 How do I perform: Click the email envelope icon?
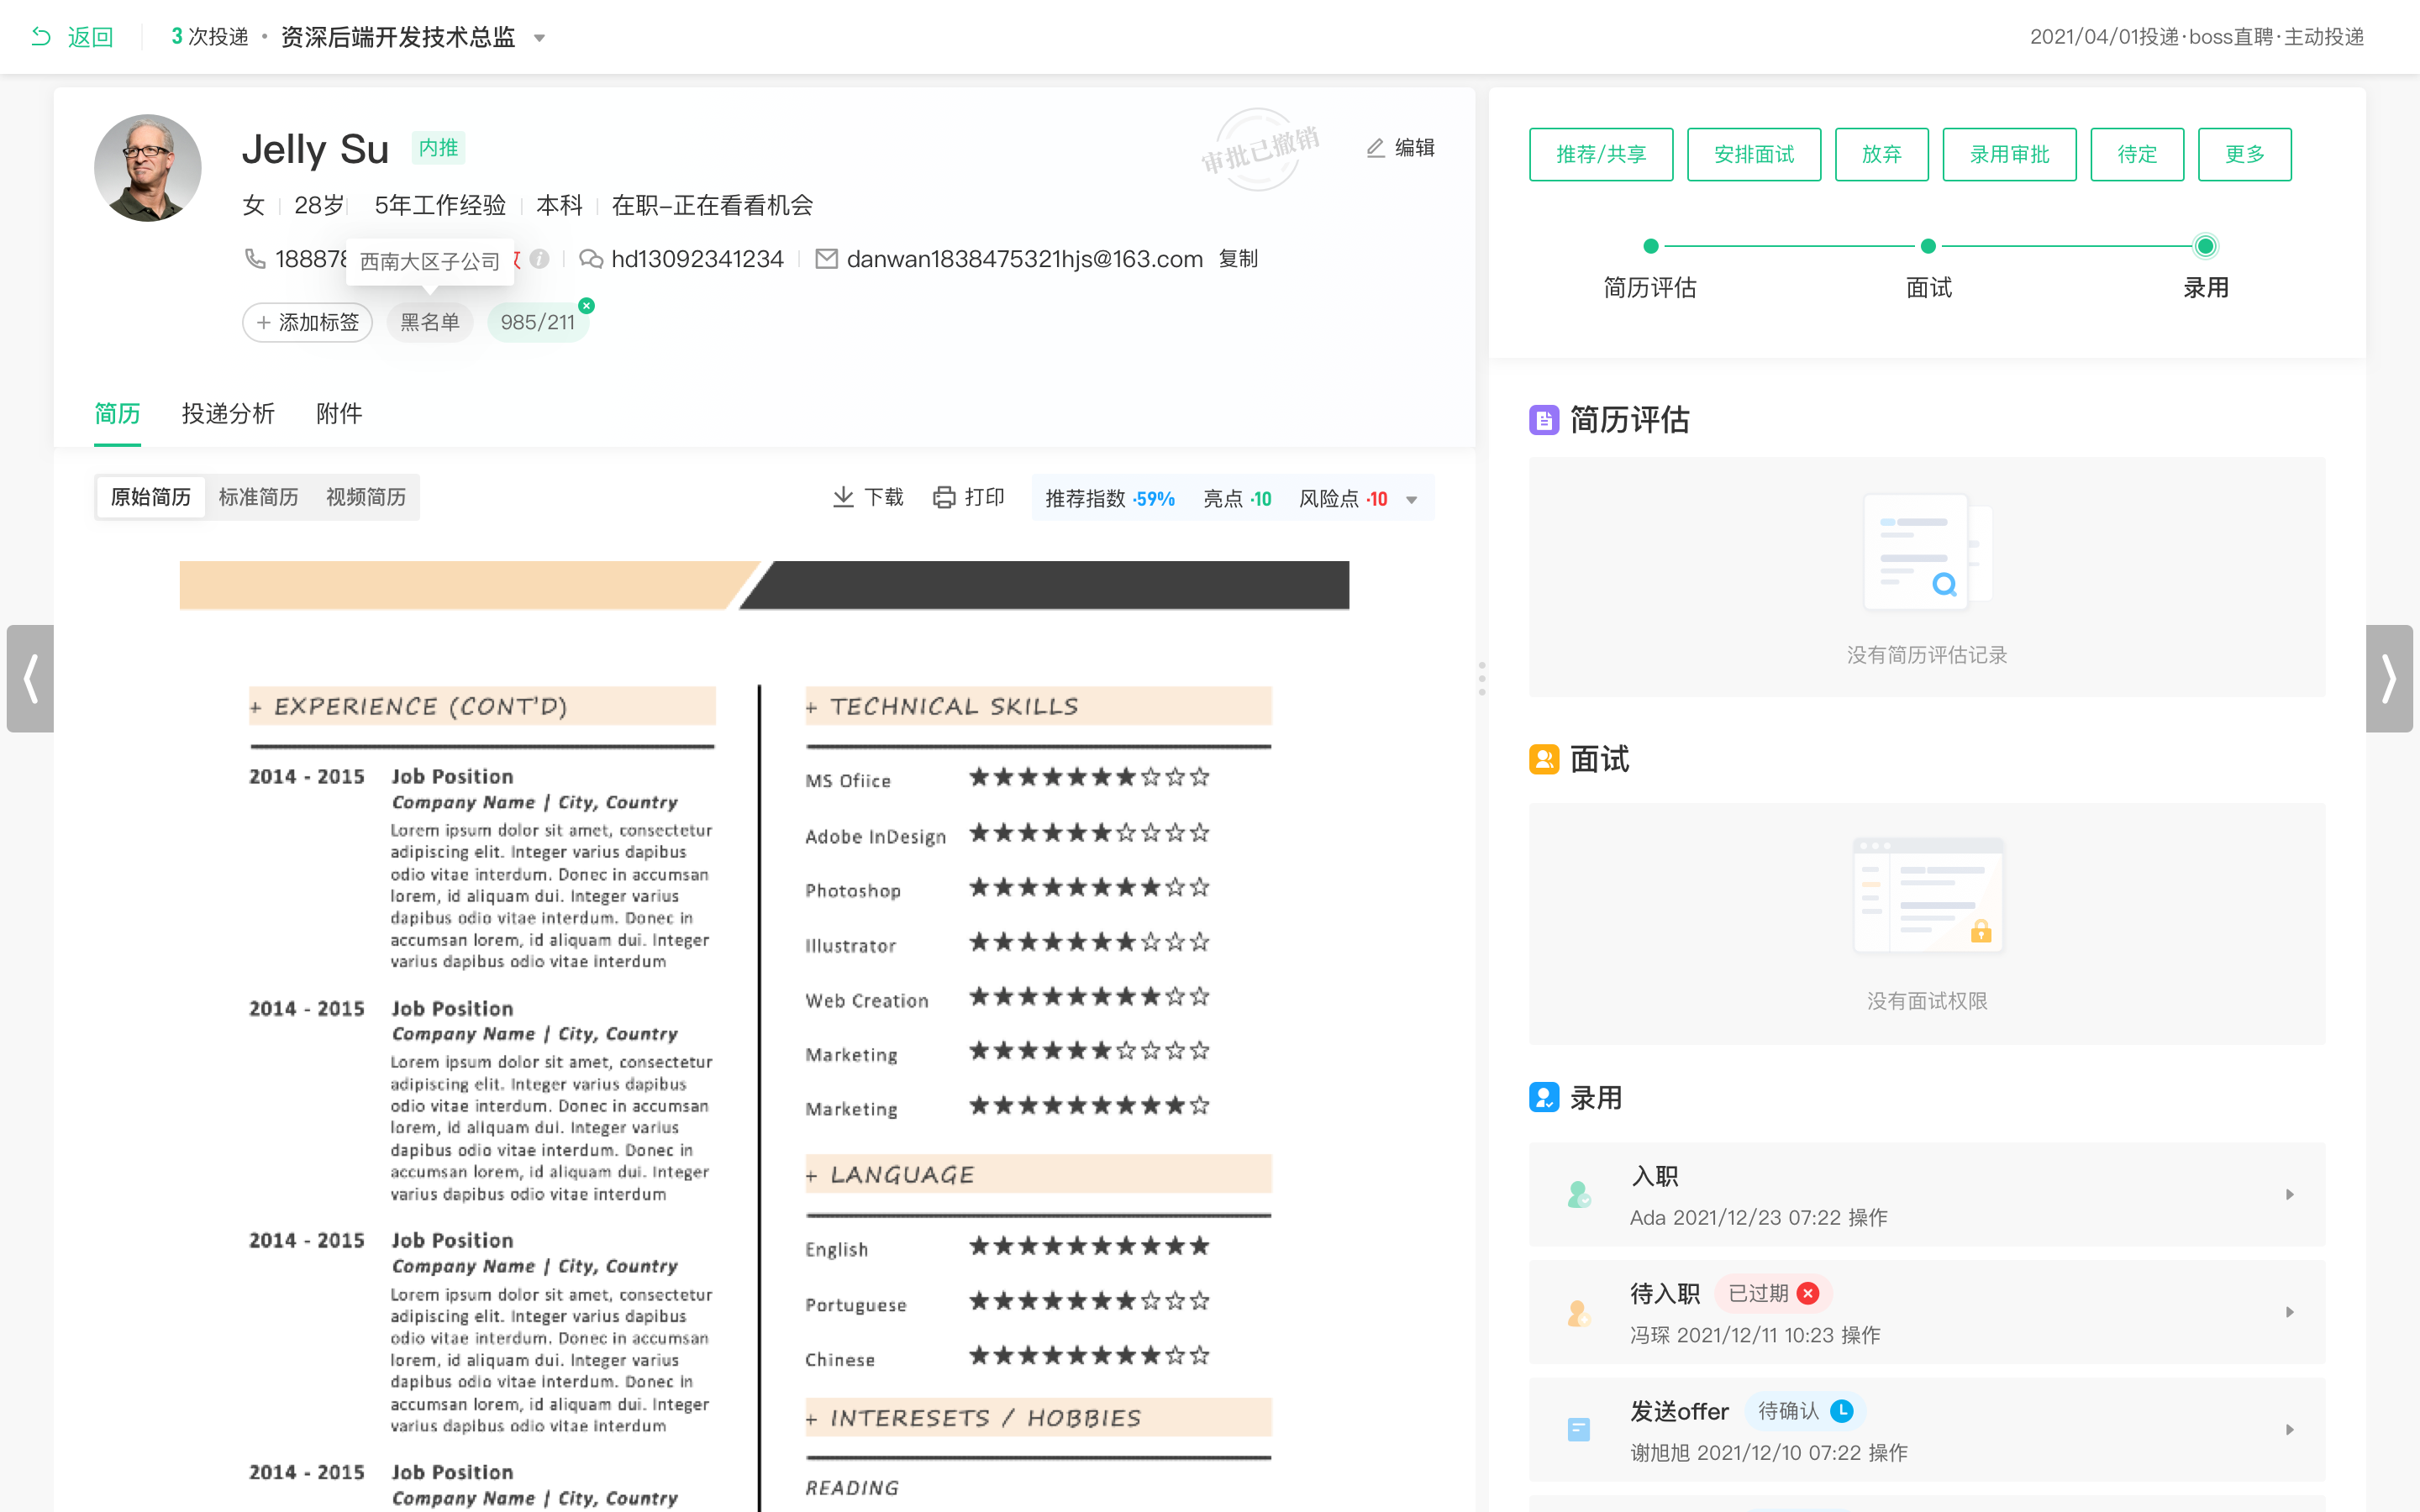[x=826, y=259]
